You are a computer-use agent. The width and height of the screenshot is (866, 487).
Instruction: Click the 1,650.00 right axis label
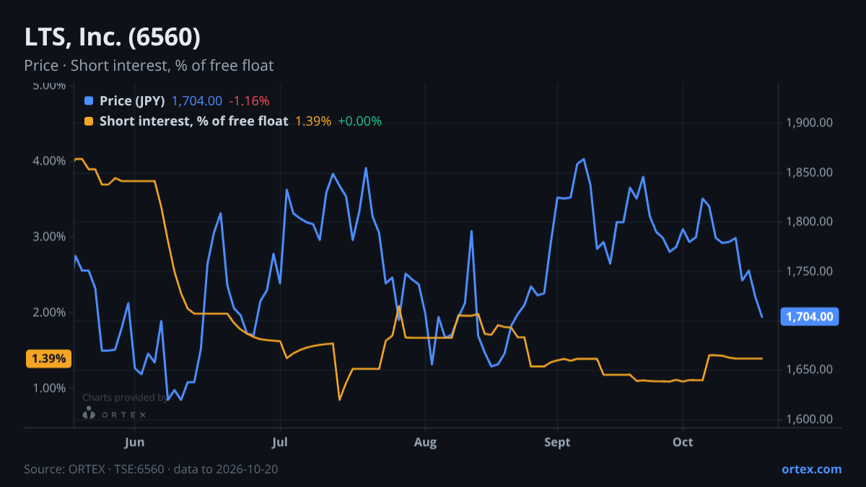810,369
